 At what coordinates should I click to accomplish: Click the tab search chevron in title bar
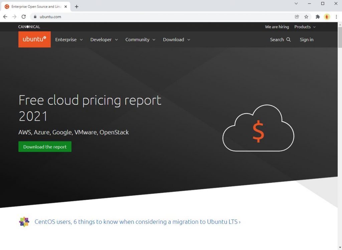[x=296, y=3]
